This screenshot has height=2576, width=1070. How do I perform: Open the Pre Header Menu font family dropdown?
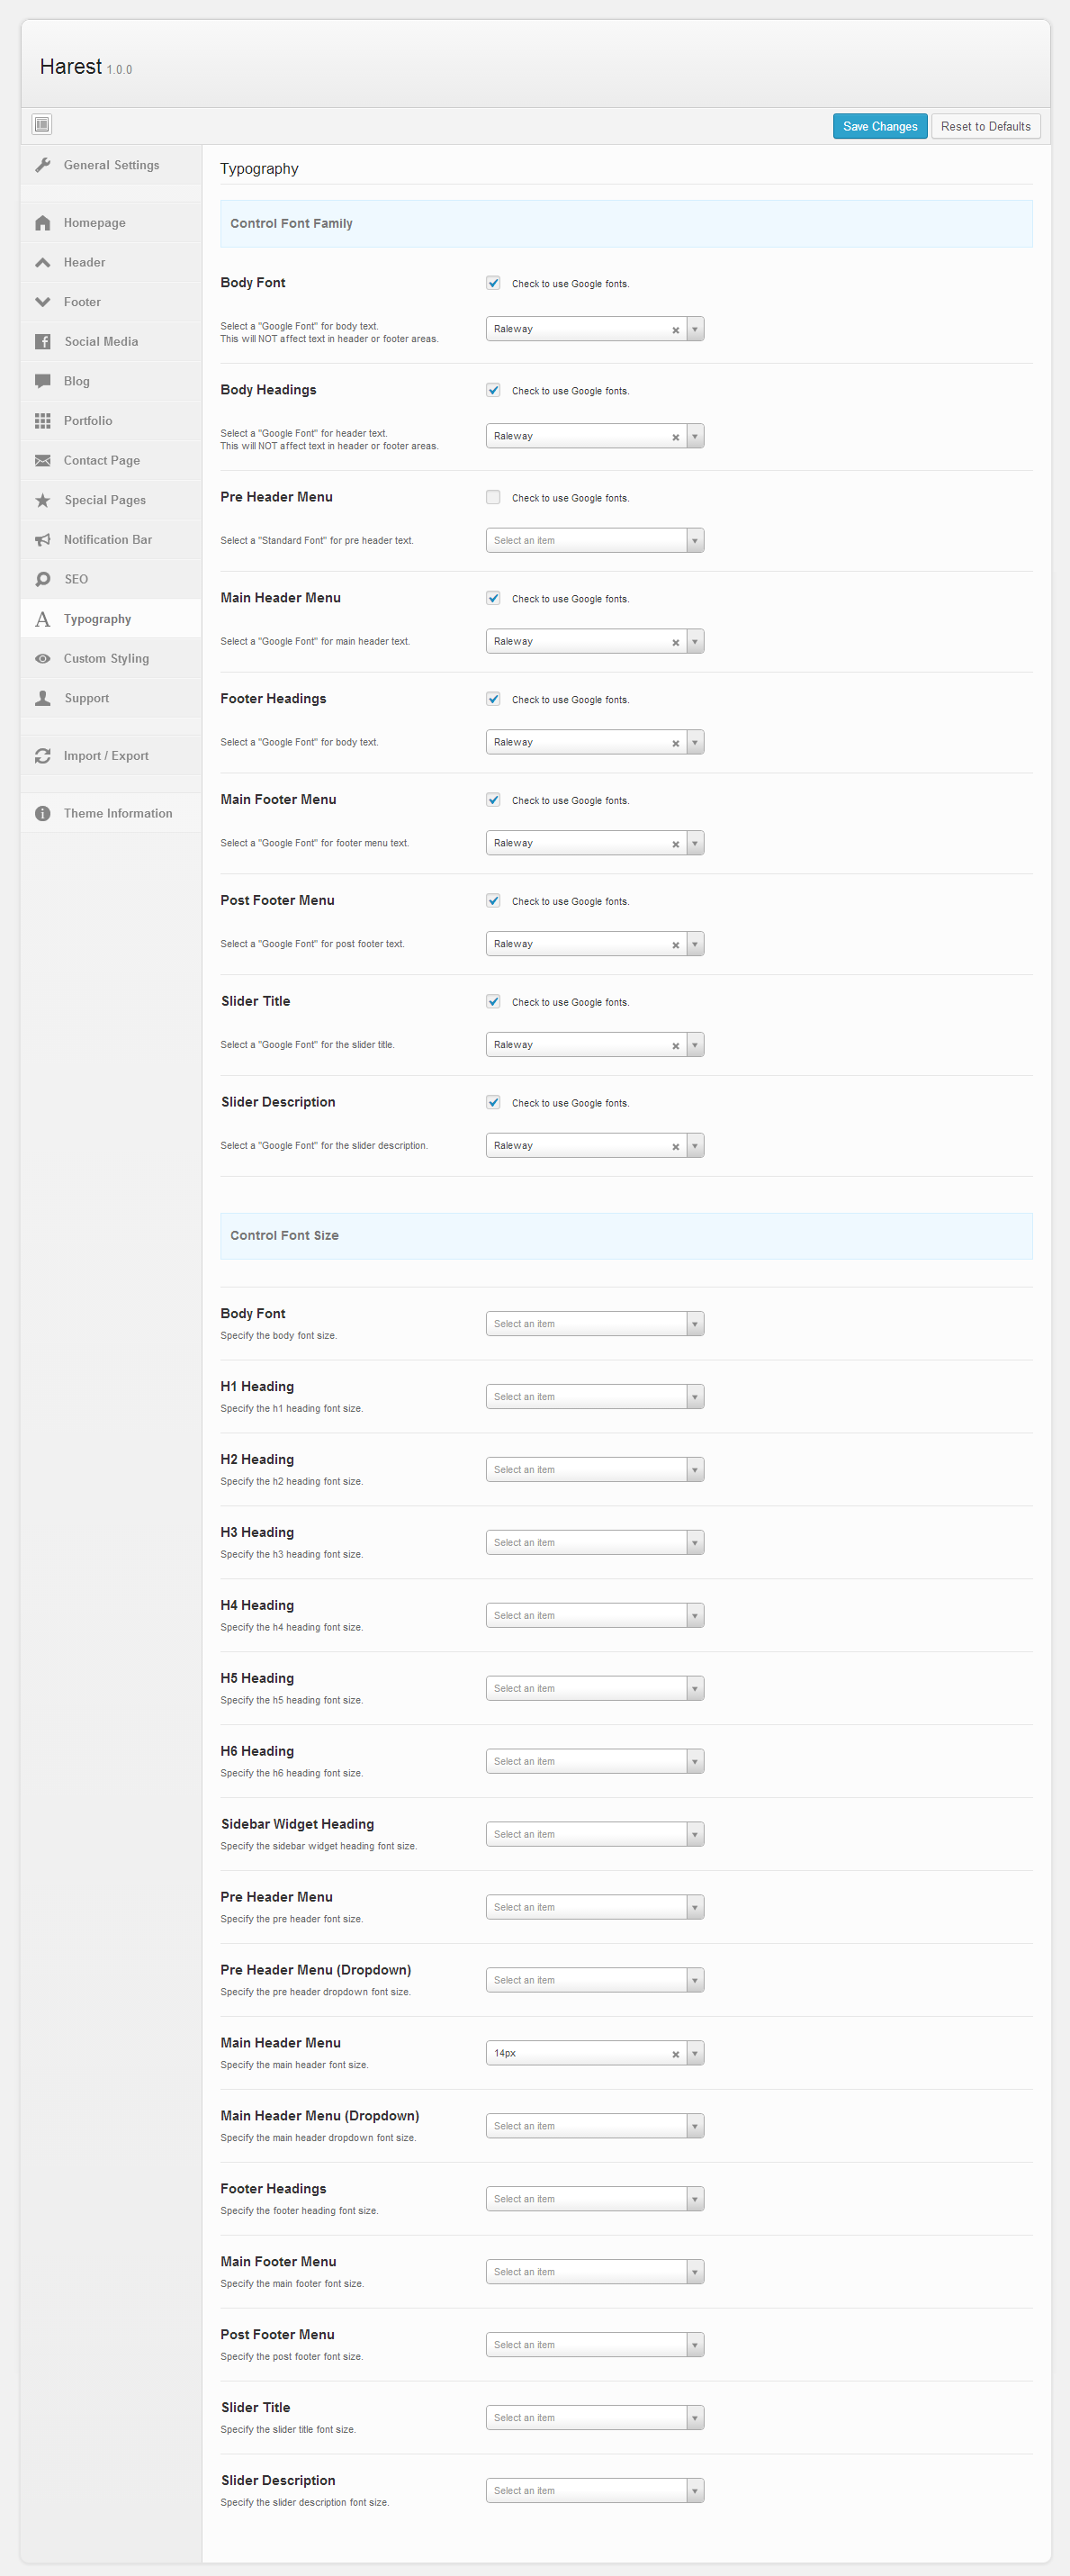click(595, 541)
